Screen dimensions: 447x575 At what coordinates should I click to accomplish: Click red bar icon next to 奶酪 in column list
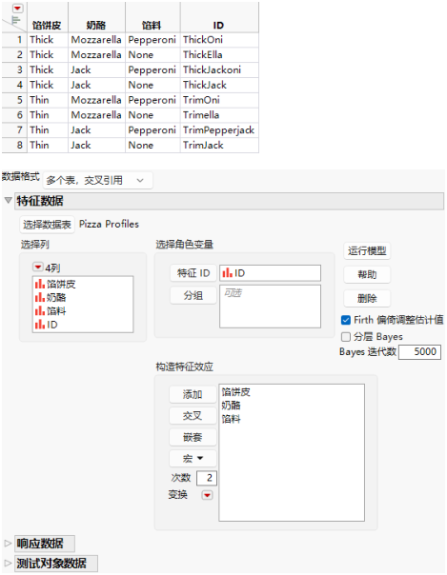pos(39,297)
